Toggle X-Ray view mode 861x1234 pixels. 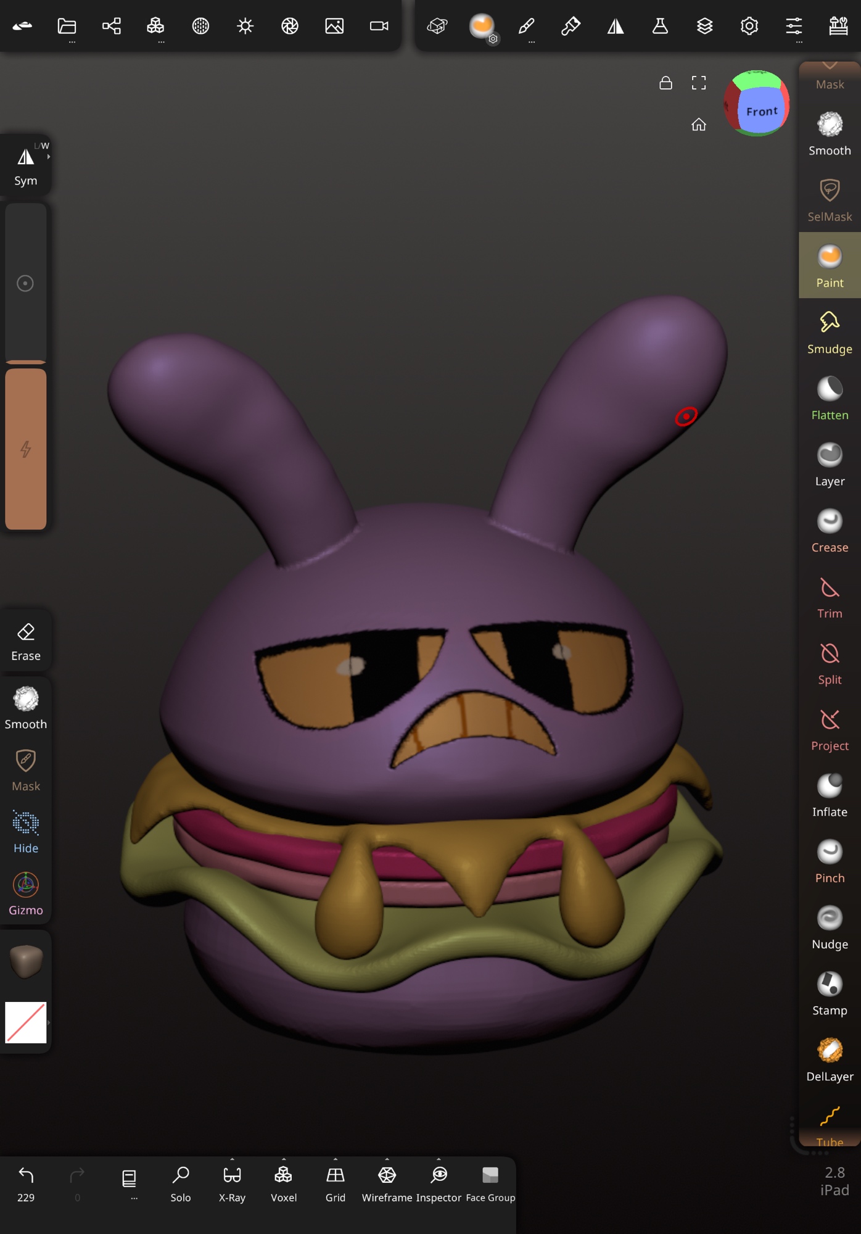click(x=232, y=1183)
